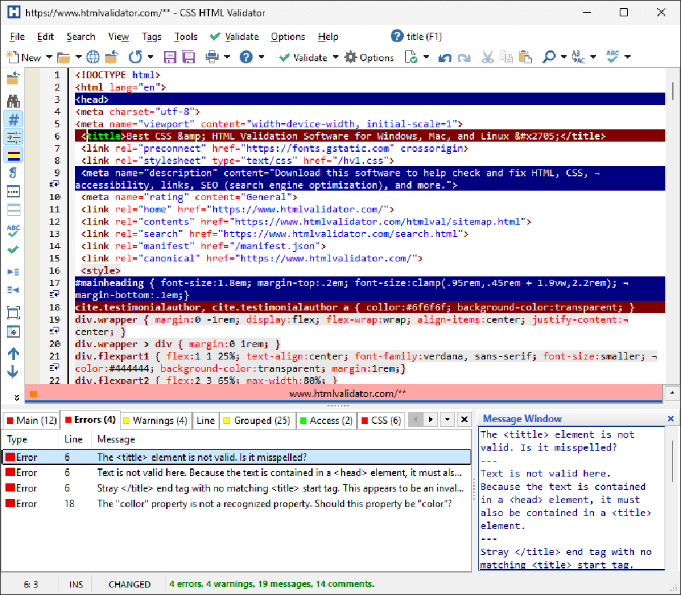
Task: Click the orange square document status indicator
Action: [33, 393]
